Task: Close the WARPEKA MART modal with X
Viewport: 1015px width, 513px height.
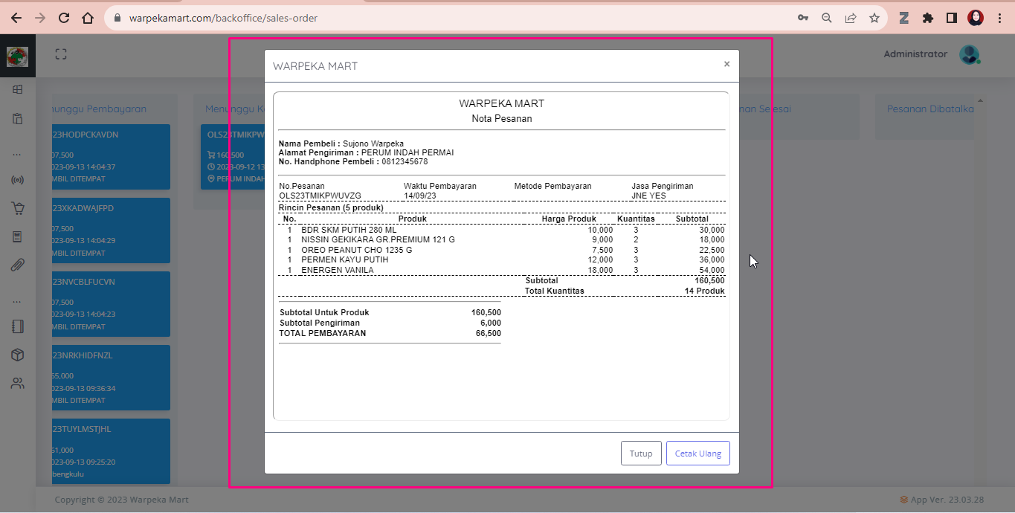Action: [726, 64]
